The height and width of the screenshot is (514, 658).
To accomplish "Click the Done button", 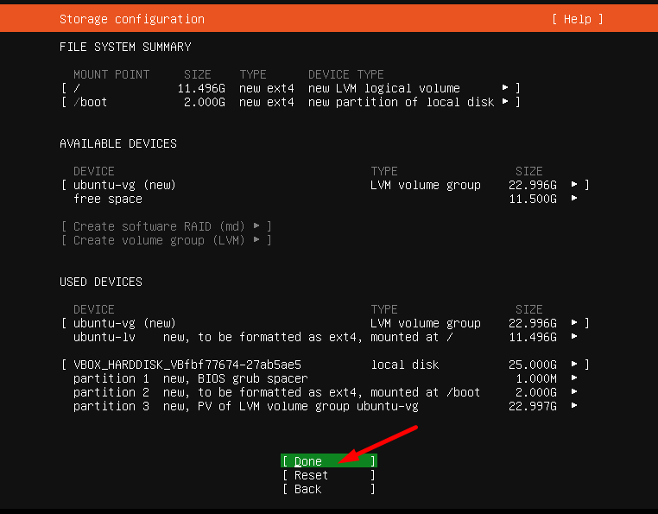I will click(x=329, y=460).
